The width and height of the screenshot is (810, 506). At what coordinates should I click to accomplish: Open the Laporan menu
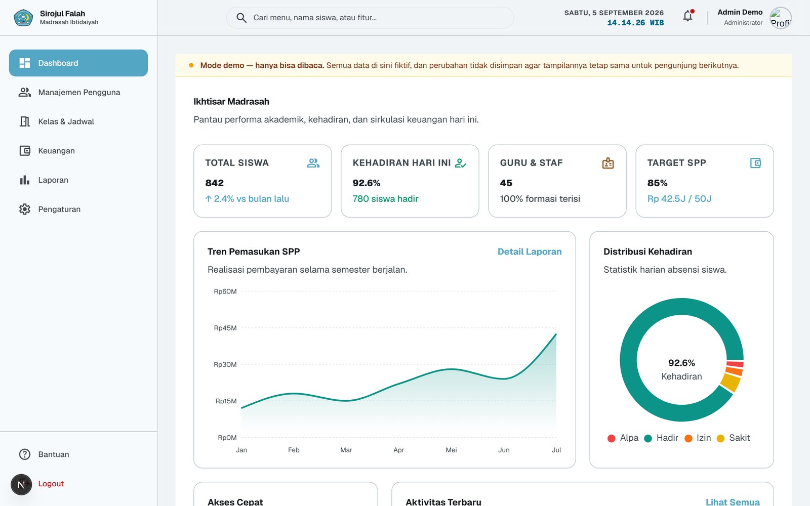tap(78, 180)
